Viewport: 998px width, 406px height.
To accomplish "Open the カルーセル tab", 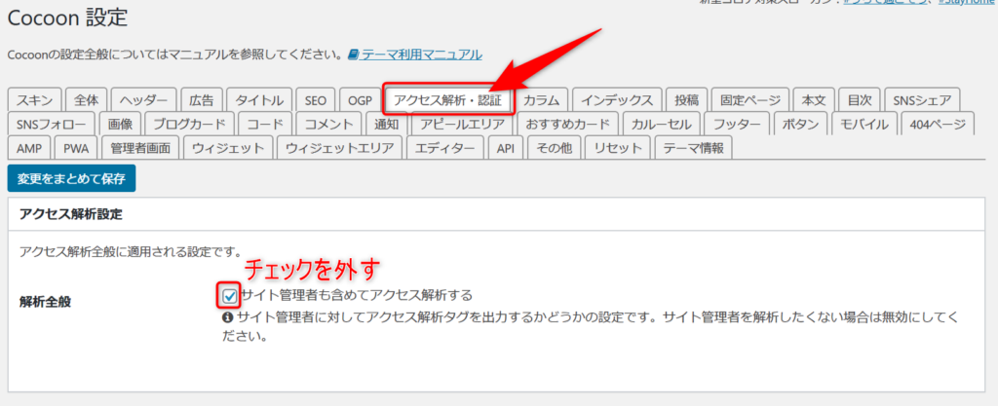I will tap(662, 124).
